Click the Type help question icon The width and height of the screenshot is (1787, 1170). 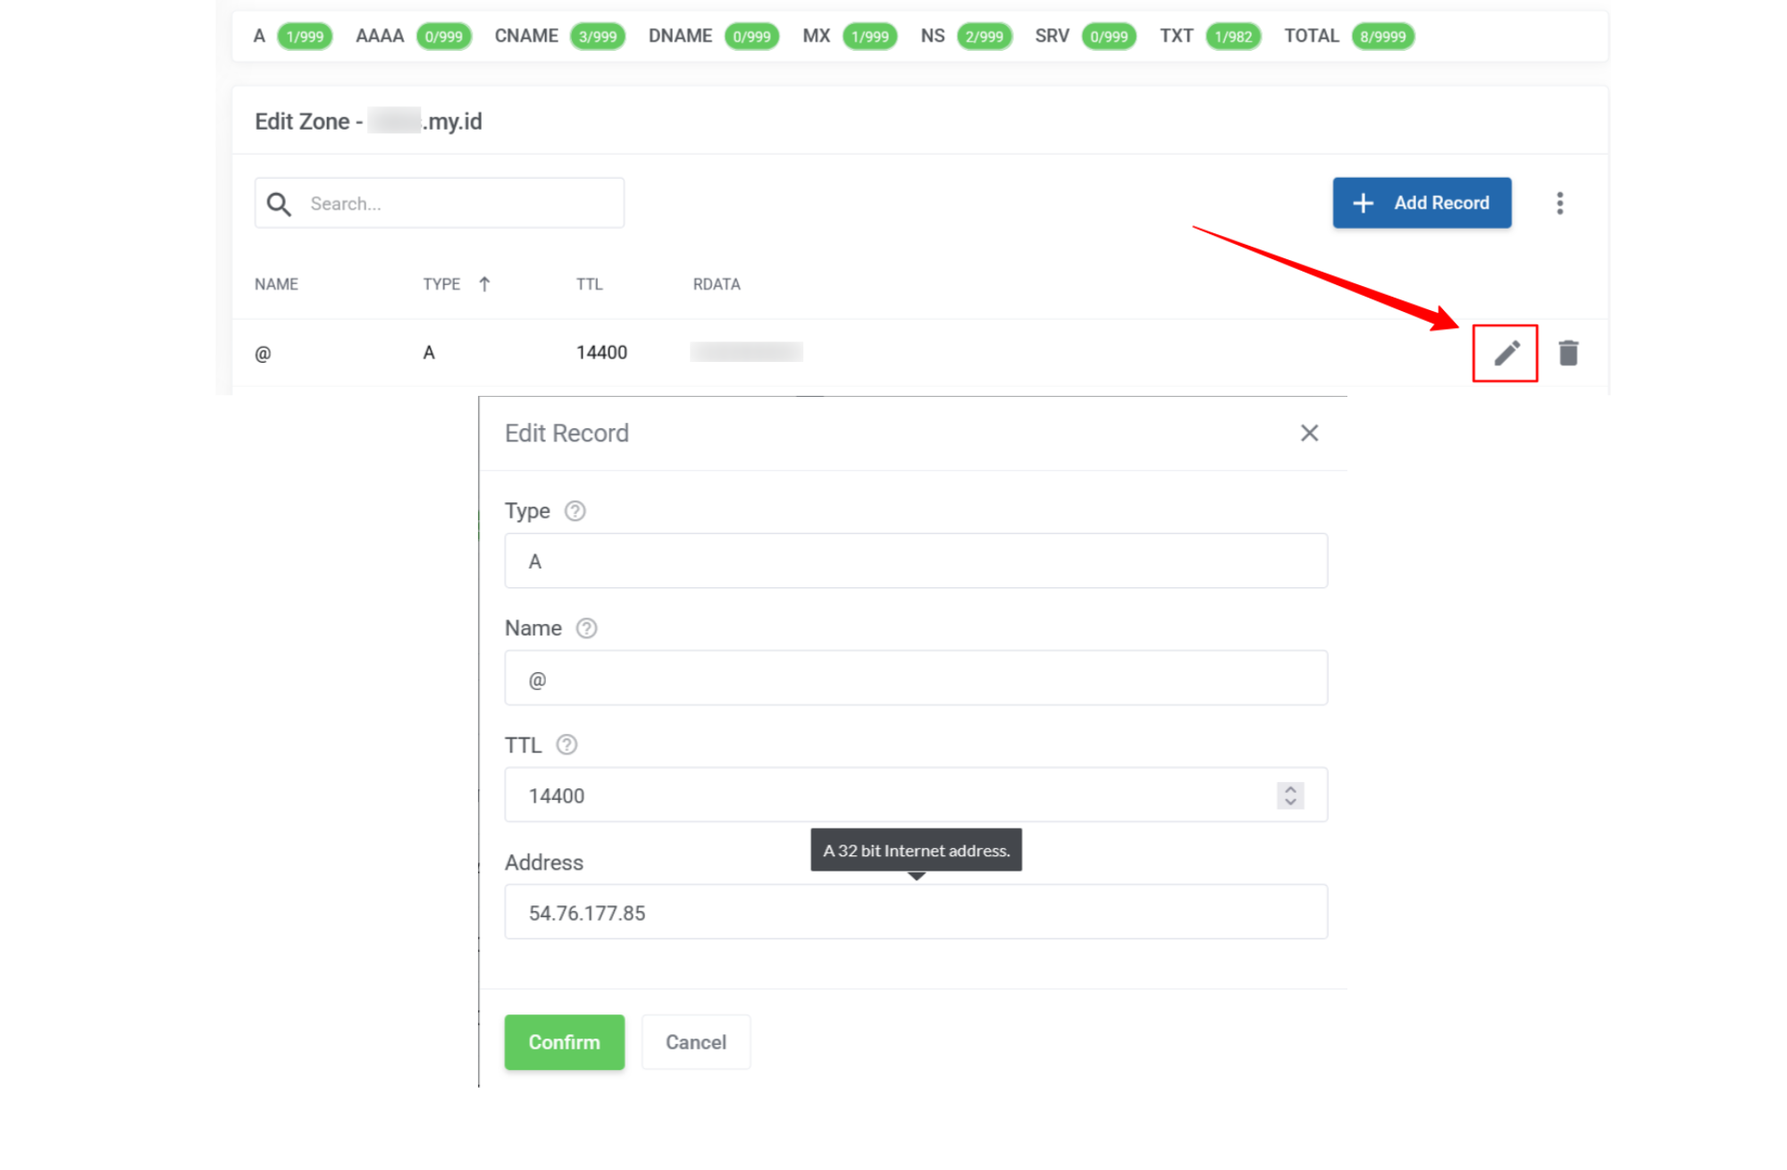point(575,511)
